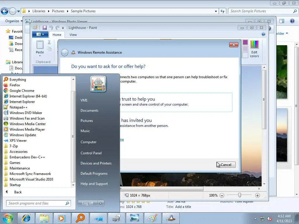Screen dimensions: 299x224
Task: Open Control Panel from the Start menu
Action: pyautogui.click(x=91, y=153)
